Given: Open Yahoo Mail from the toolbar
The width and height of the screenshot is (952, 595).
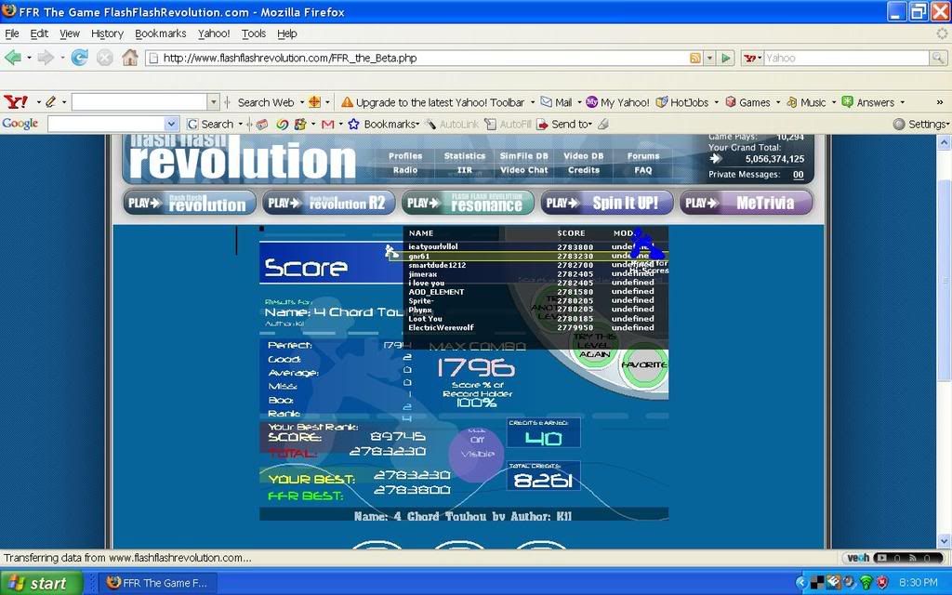Looking at the screenshot, I should click(x=557, y=102).
